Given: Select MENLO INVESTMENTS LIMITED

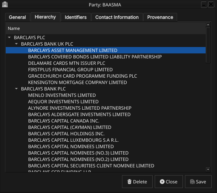Looking at the screenshot, I should click(106, 95).
